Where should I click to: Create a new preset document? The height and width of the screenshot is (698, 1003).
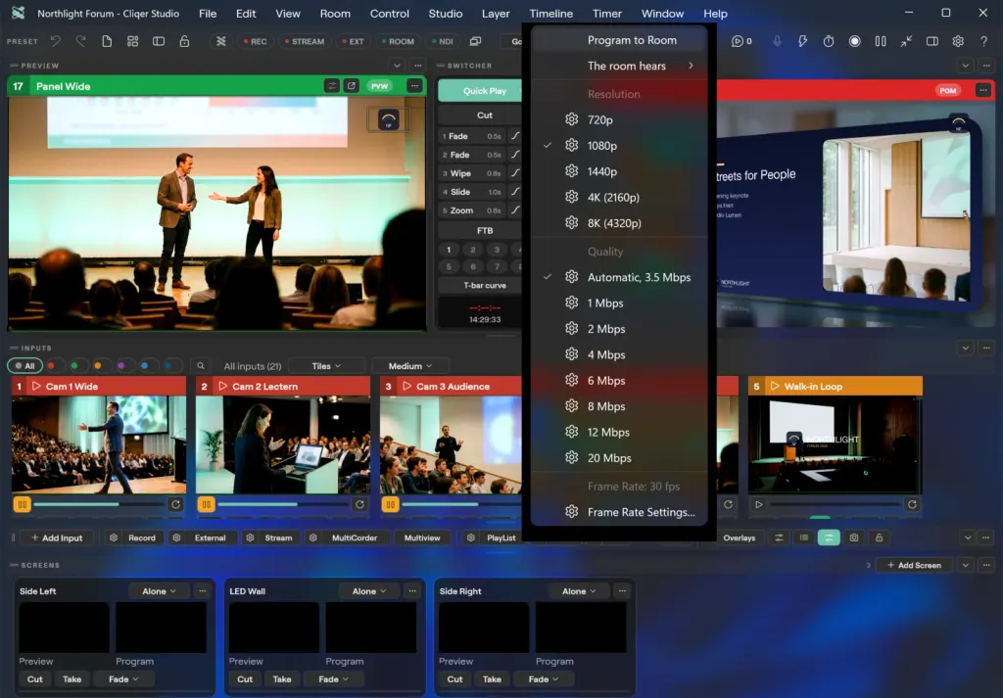pyautogui.click(x=107, y=41)
